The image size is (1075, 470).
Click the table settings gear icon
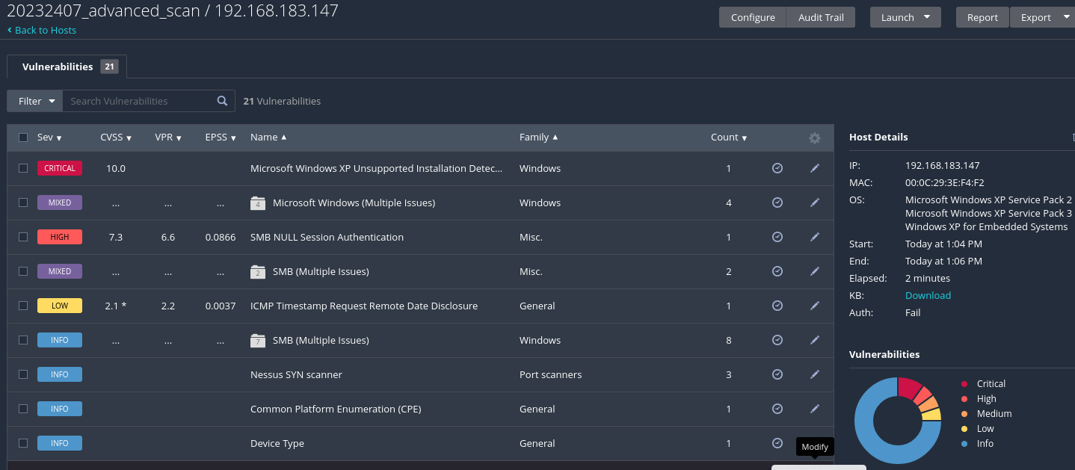pyautogui.click(x=815, y=138)
